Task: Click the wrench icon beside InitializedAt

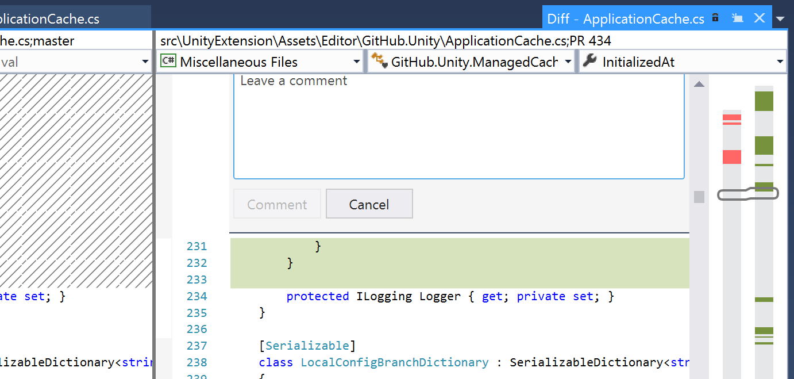Action: pos(591,61)
